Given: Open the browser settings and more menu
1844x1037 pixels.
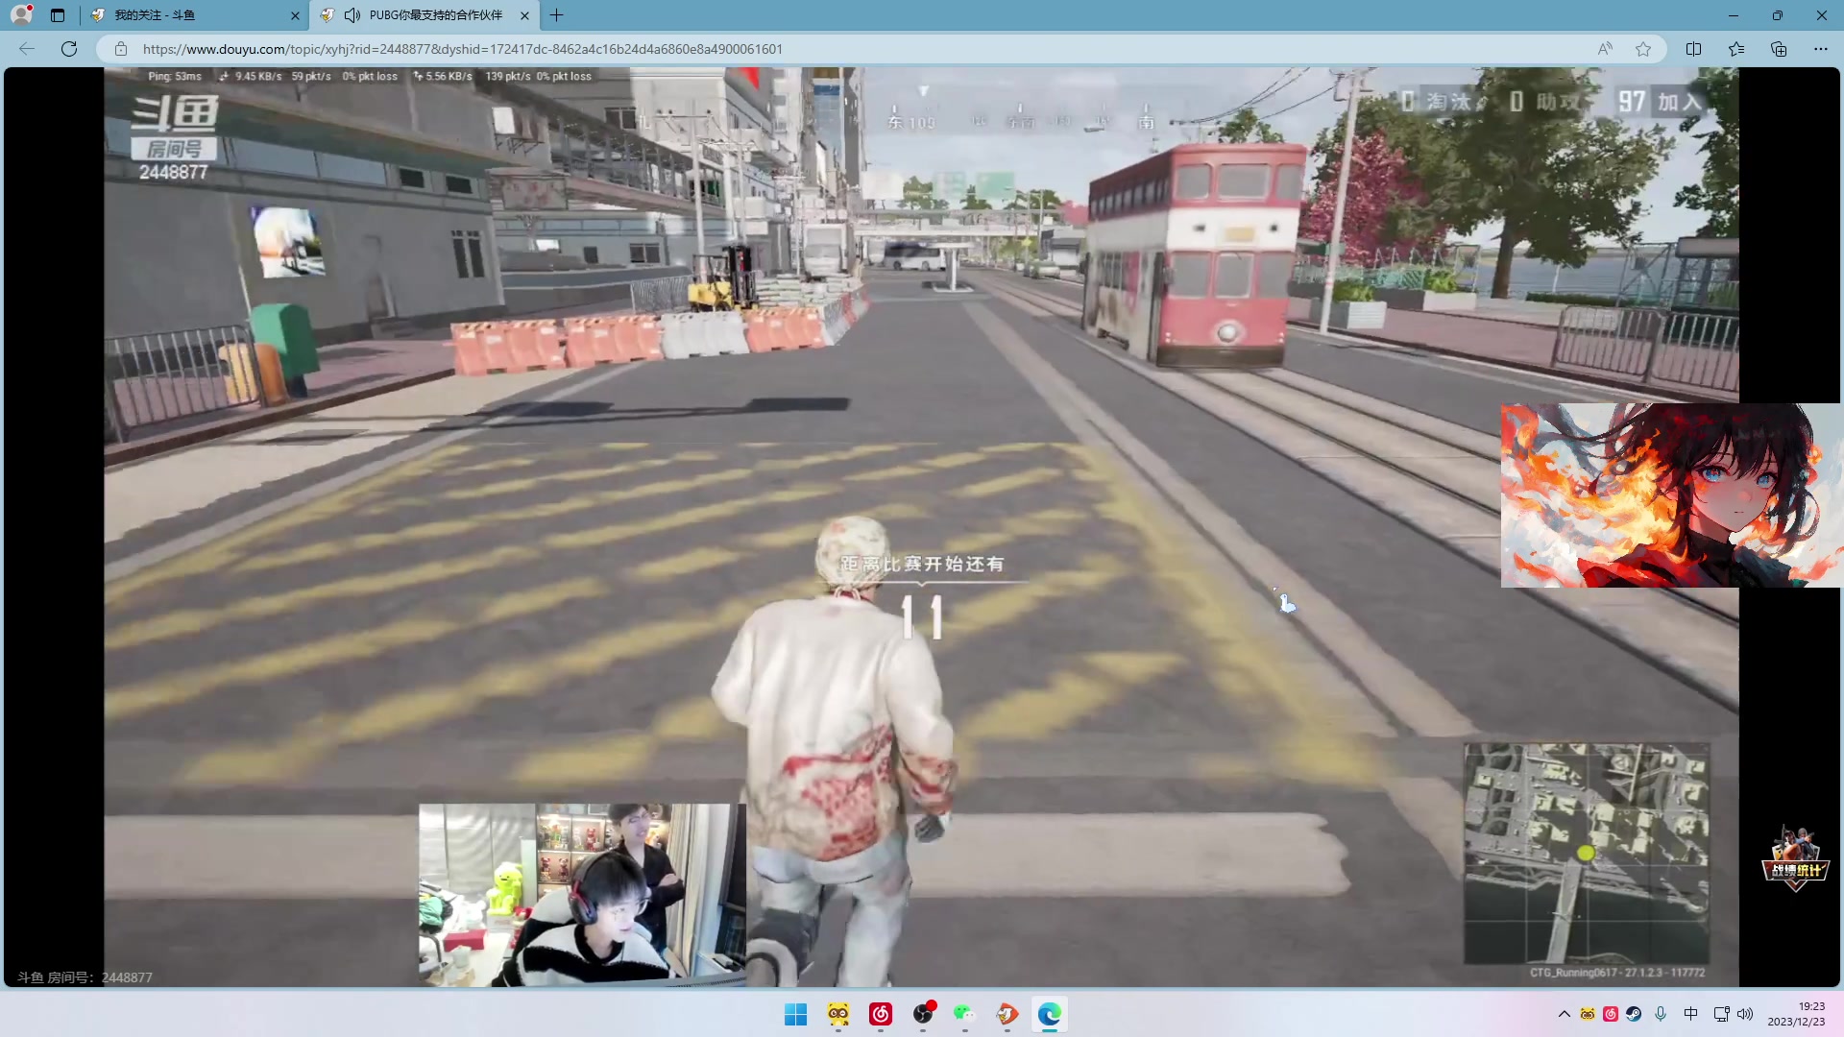Looking at the screenshot, I should point(1821,49).
